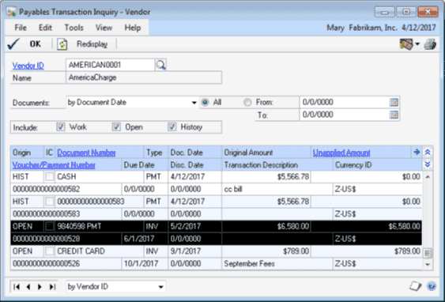
Task: Open the reports icon in toolbar
Action: [406, 44]
